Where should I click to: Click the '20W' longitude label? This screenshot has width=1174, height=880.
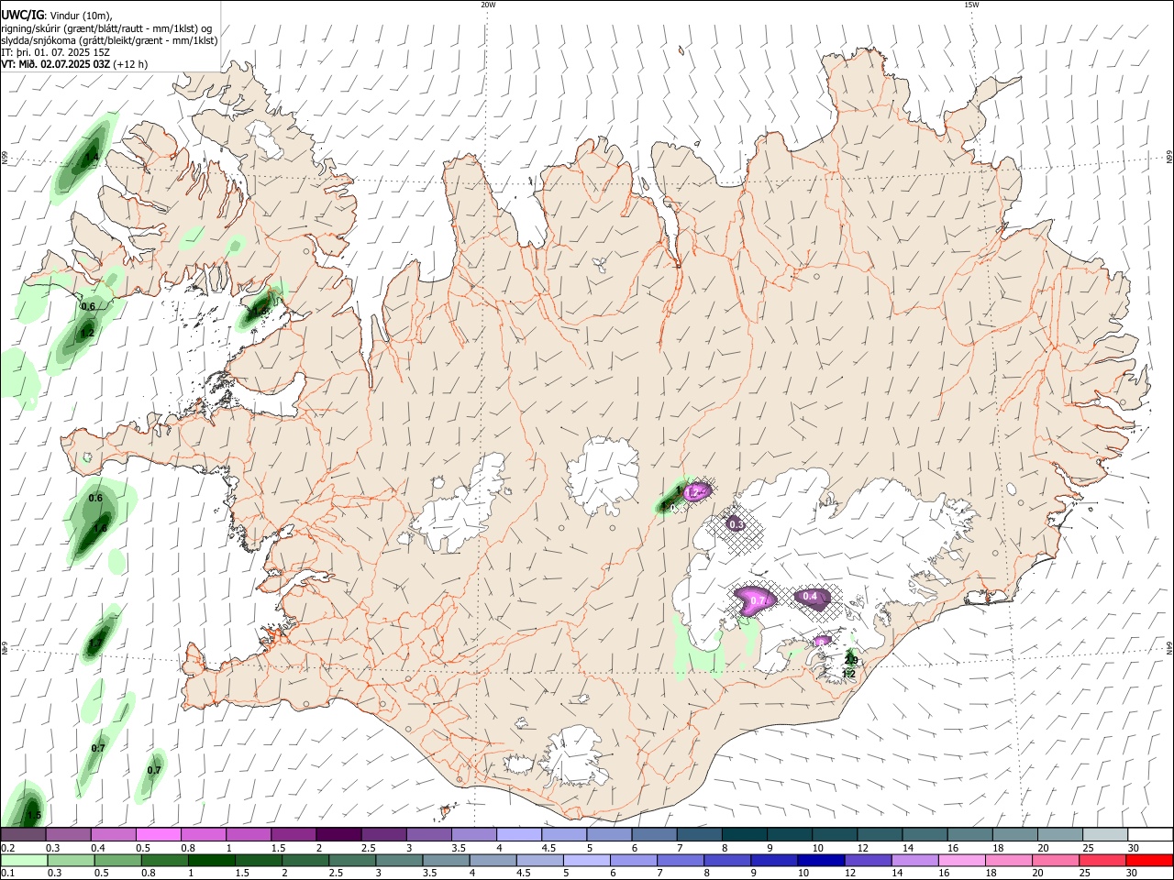pyautogui.click(x=488, y=5)
